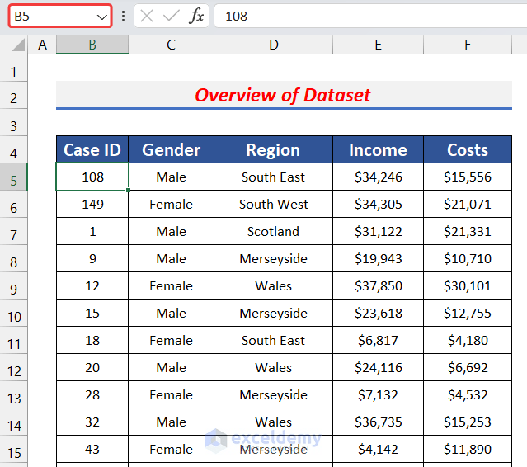Select column E header
This screenshot has height=467, width=527.
(x=378, y=45)
